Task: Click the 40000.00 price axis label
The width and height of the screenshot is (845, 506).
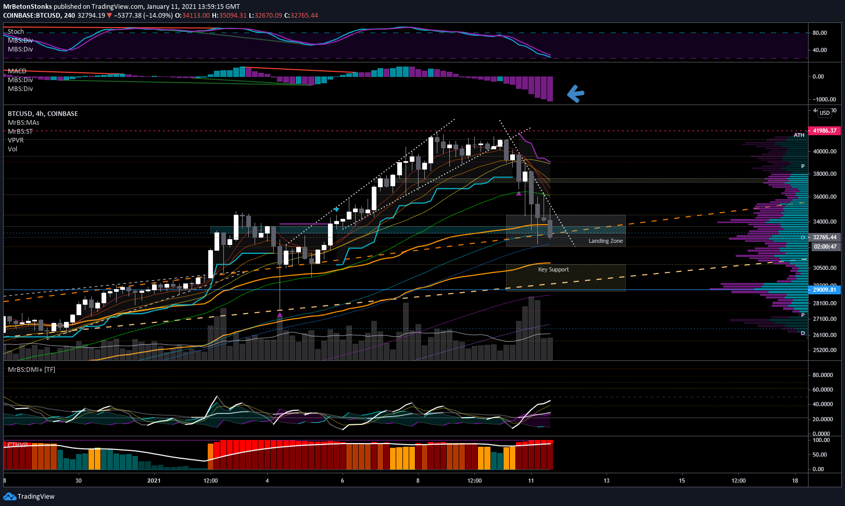Action: 825,152
